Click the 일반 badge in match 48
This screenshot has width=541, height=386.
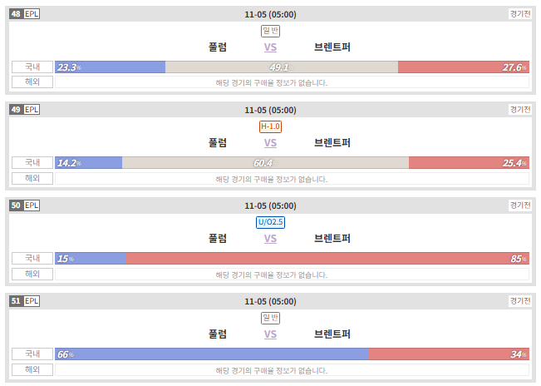pyautogui.click(x=270, y=31)
